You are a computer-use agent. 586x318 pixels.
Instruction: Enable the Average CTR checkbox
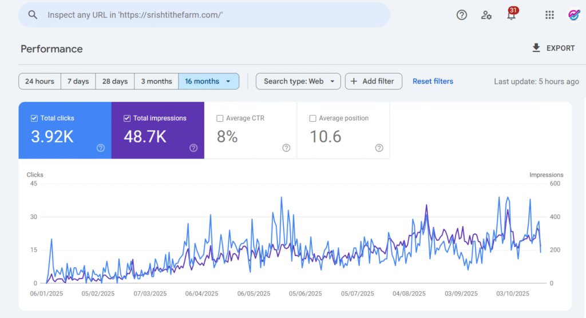pyautogui.click(x=220, y=118)
